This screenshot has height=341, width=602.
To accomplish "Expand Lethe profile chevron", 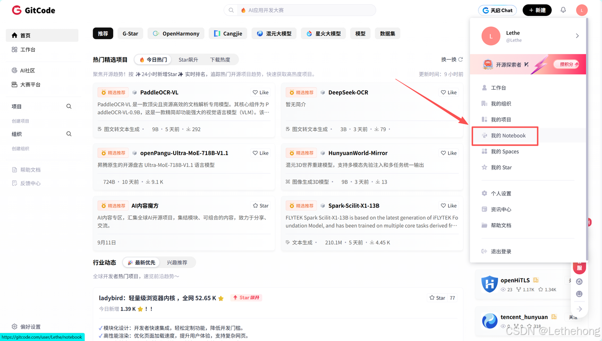I will pos(577,36).
